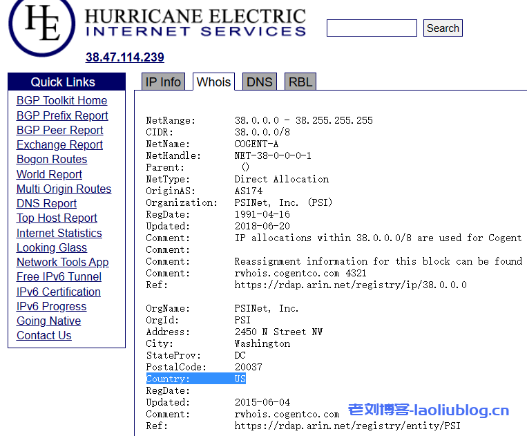
Task: Click the Contact Us link
Action: pos(44,336)
